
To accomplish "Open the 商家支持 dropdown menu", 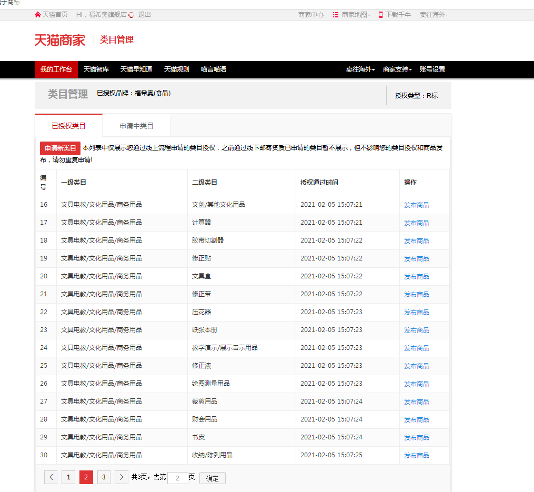I will tap(397, 69).
